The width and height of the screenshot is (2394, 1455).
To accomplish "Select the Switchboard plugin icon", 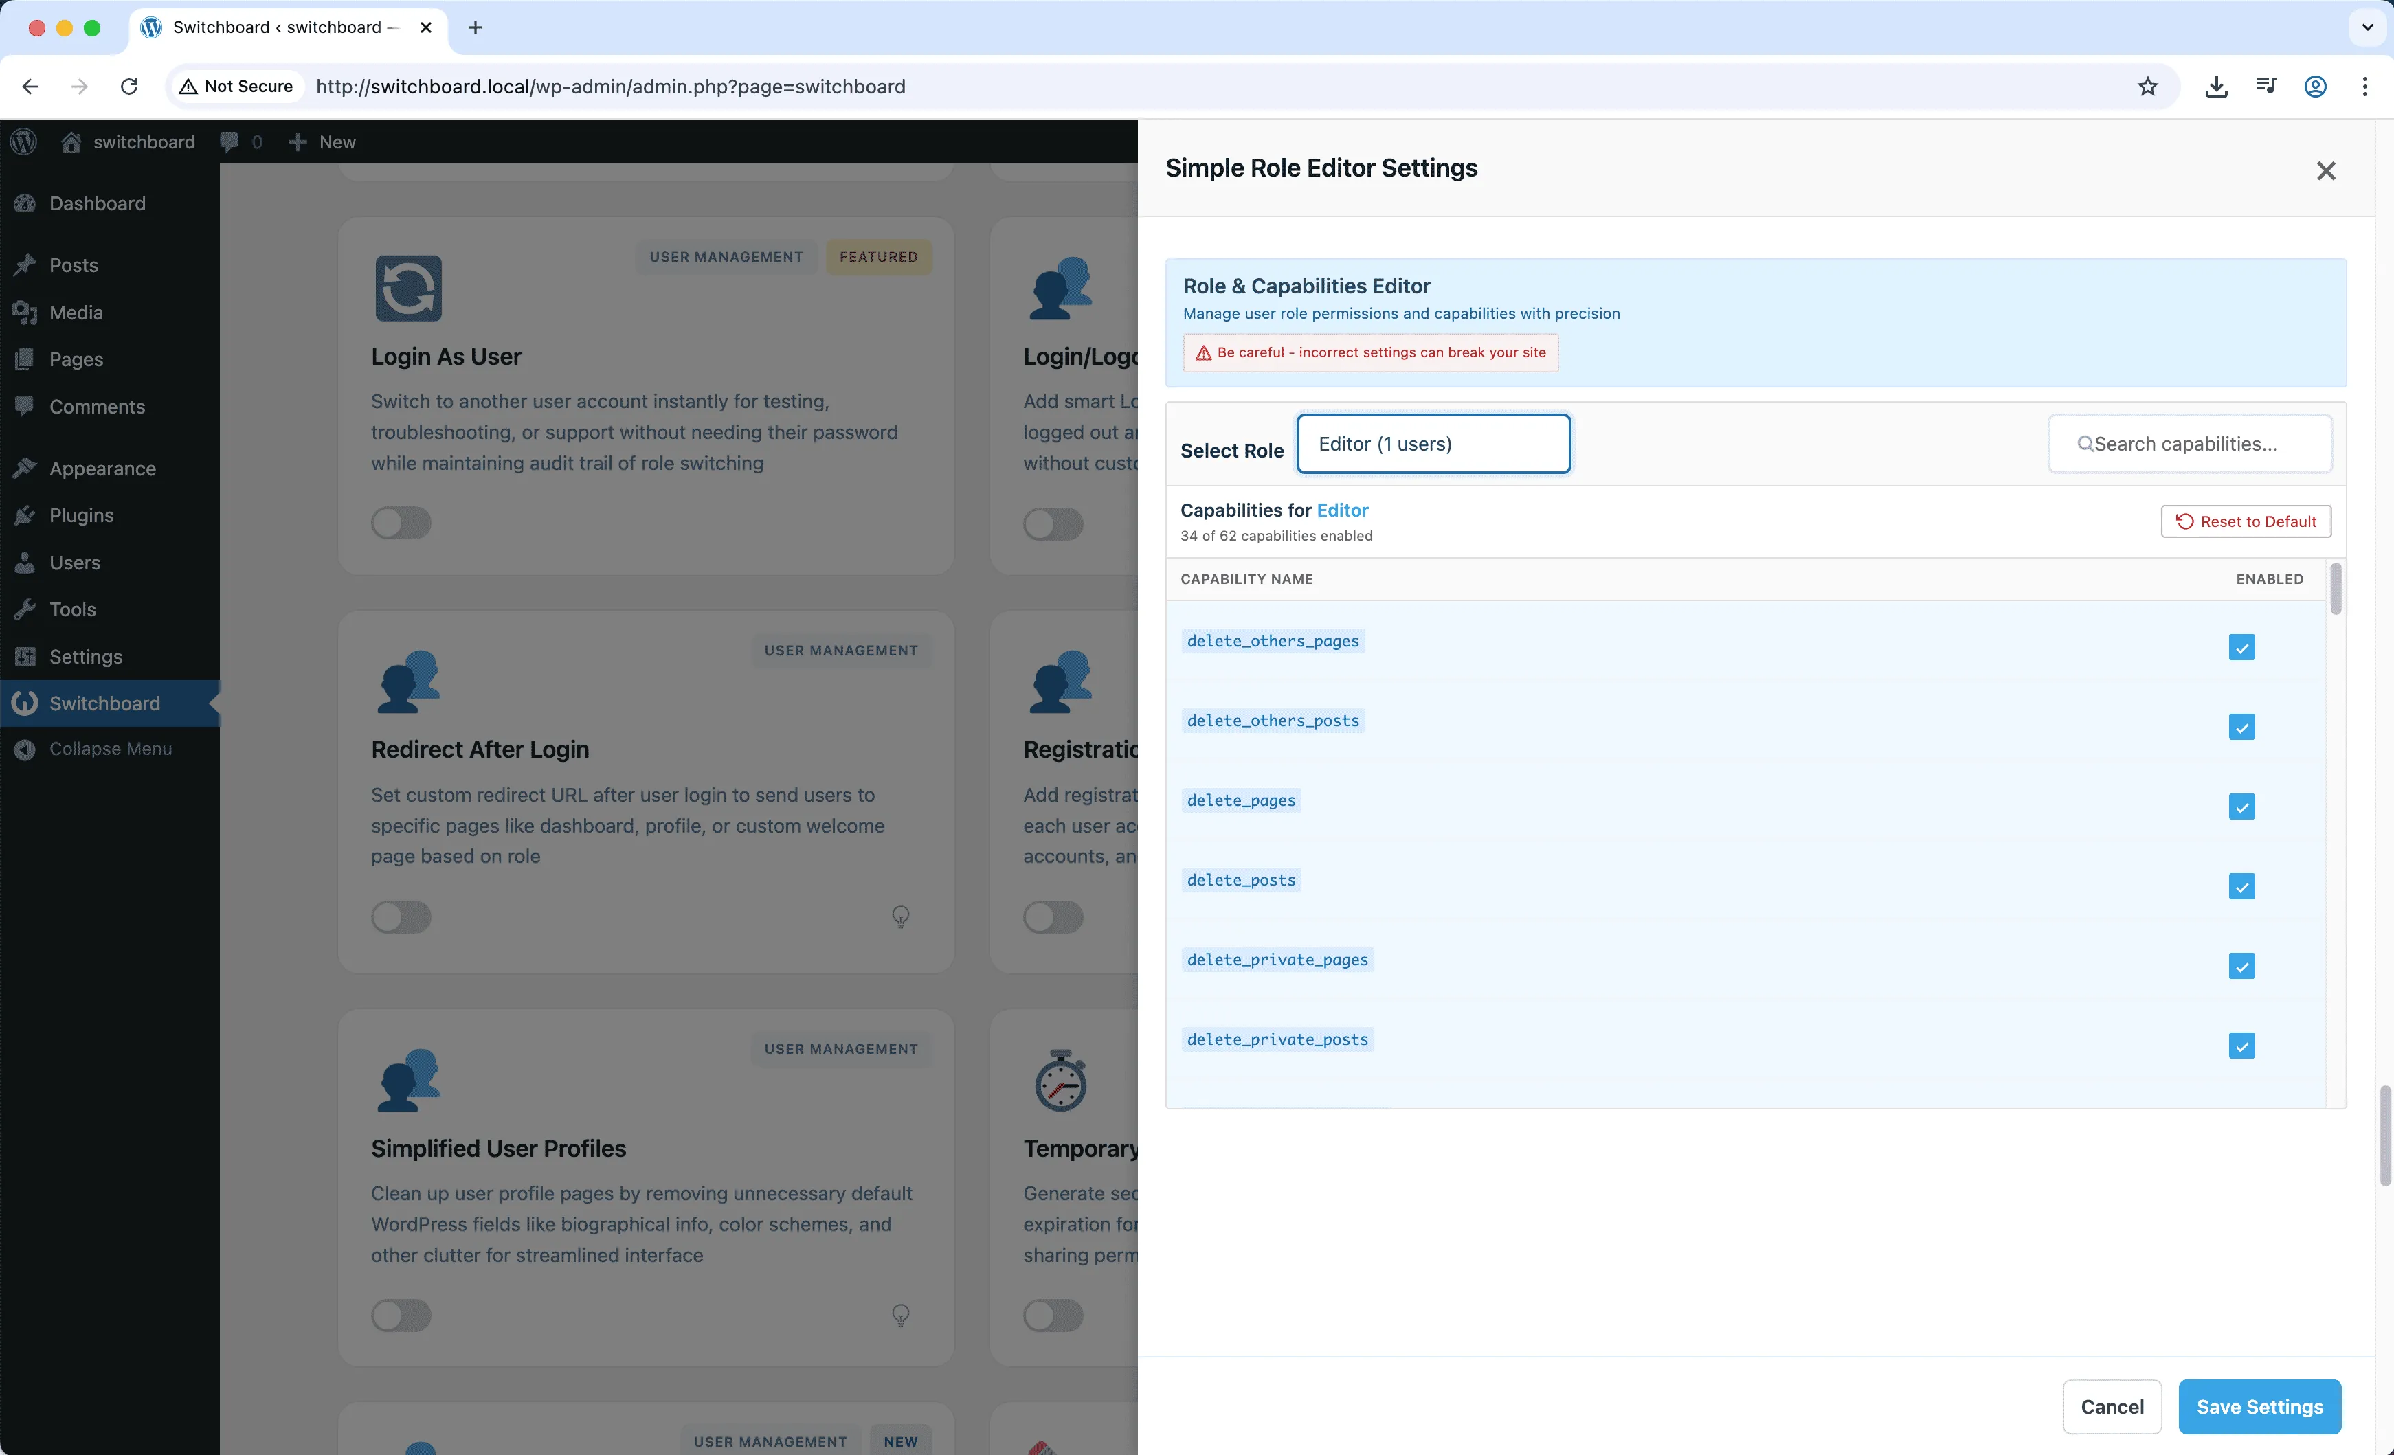I will tap(25, 702).
